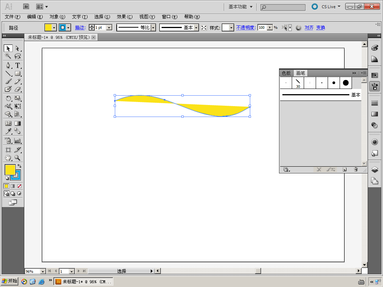Pick the Artboard tool
The image size is (383, 287).
pos(8,149)
